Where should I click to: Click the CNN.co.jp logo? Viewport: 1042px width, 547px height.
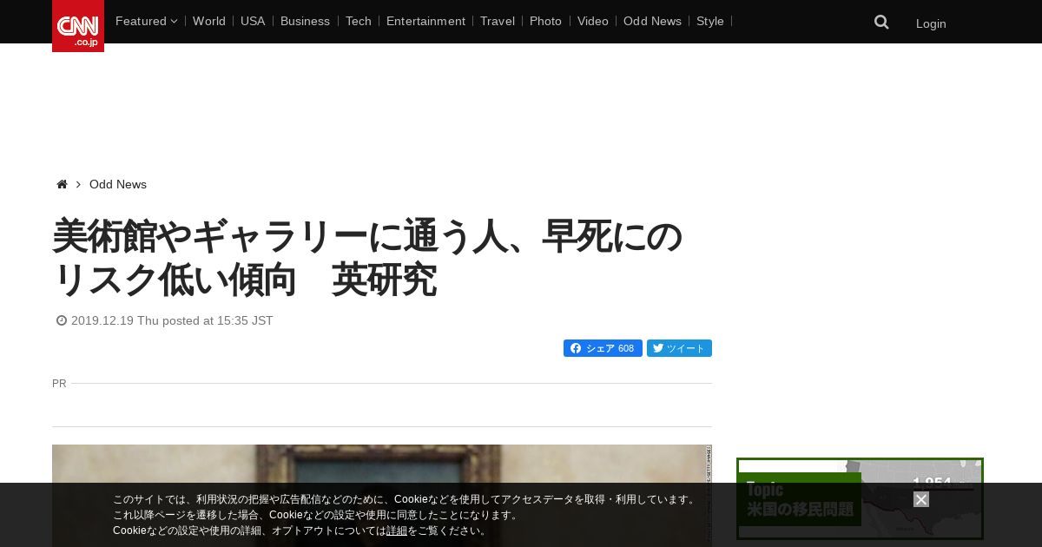click(78, 26)
